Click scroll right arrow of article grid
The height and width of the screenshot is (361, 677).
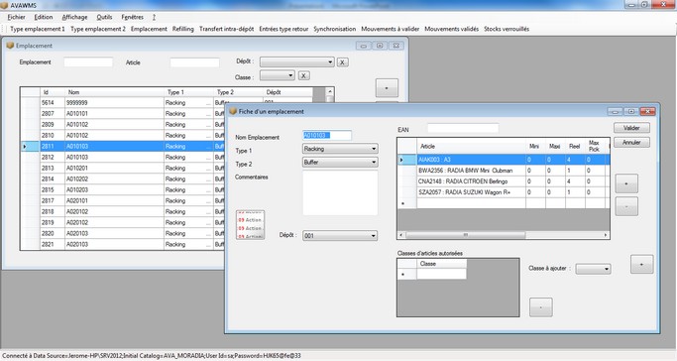click(x=606, y=235)
